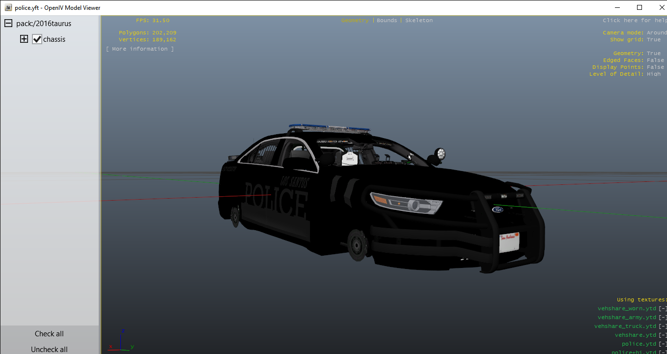Viewport: 667px width, 354px height.
Task: Uncheck the chassis checkbox
Action: (x=37, y=39)
